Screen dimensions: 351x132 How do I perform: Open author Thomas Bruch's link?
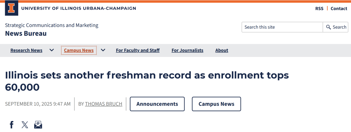pyautogui.click(x=104, y=104)
